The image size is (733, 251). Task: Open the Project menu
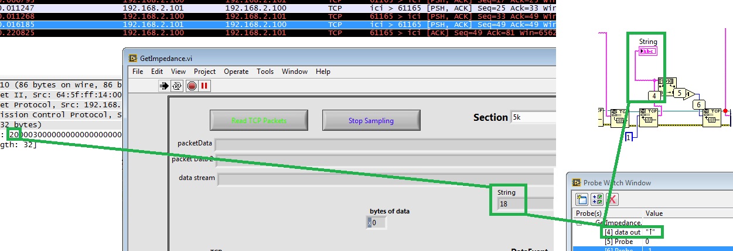click(x=205, y=72)
